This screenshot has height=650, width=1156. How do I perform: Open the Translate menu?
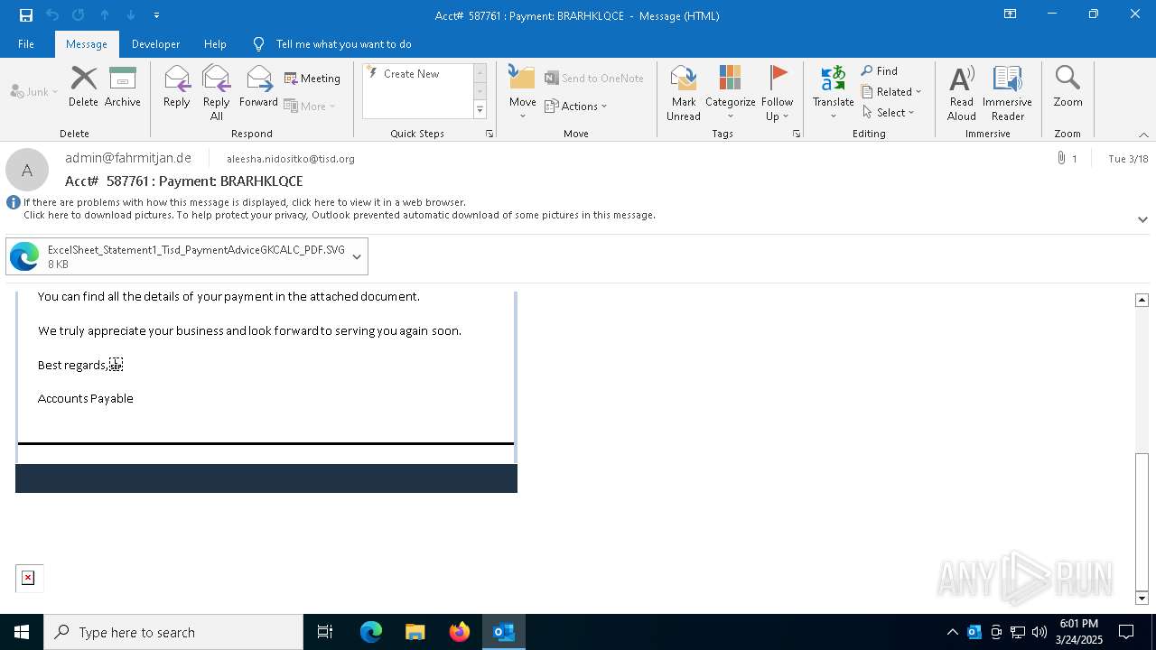(833, 93)
